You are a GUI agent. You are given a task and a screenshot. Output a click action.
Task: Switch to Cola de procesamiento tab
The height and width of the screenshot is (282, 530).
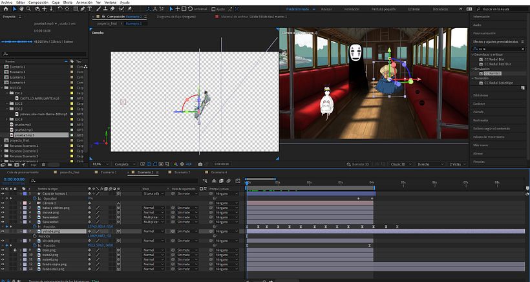click(x=23, y=173)
